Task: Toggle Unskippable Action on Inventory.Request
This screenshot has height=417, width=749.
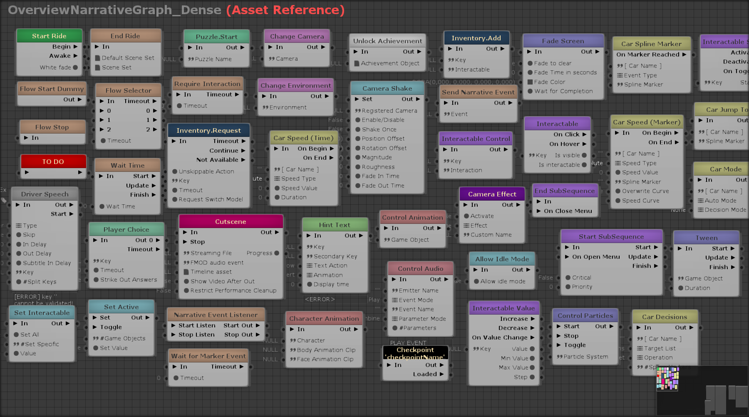Action: [x=175, y=171]
